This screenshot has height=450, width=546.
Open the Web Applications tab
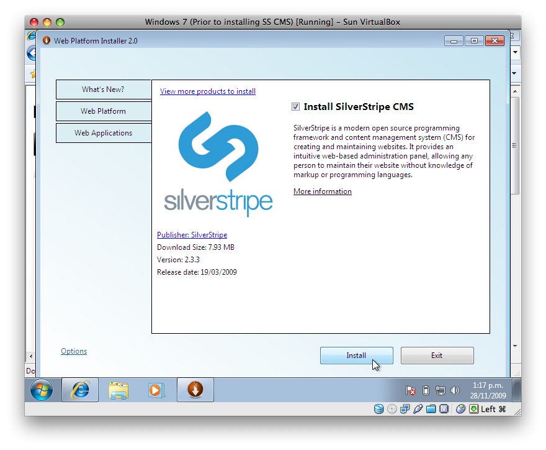pos(103,133)
